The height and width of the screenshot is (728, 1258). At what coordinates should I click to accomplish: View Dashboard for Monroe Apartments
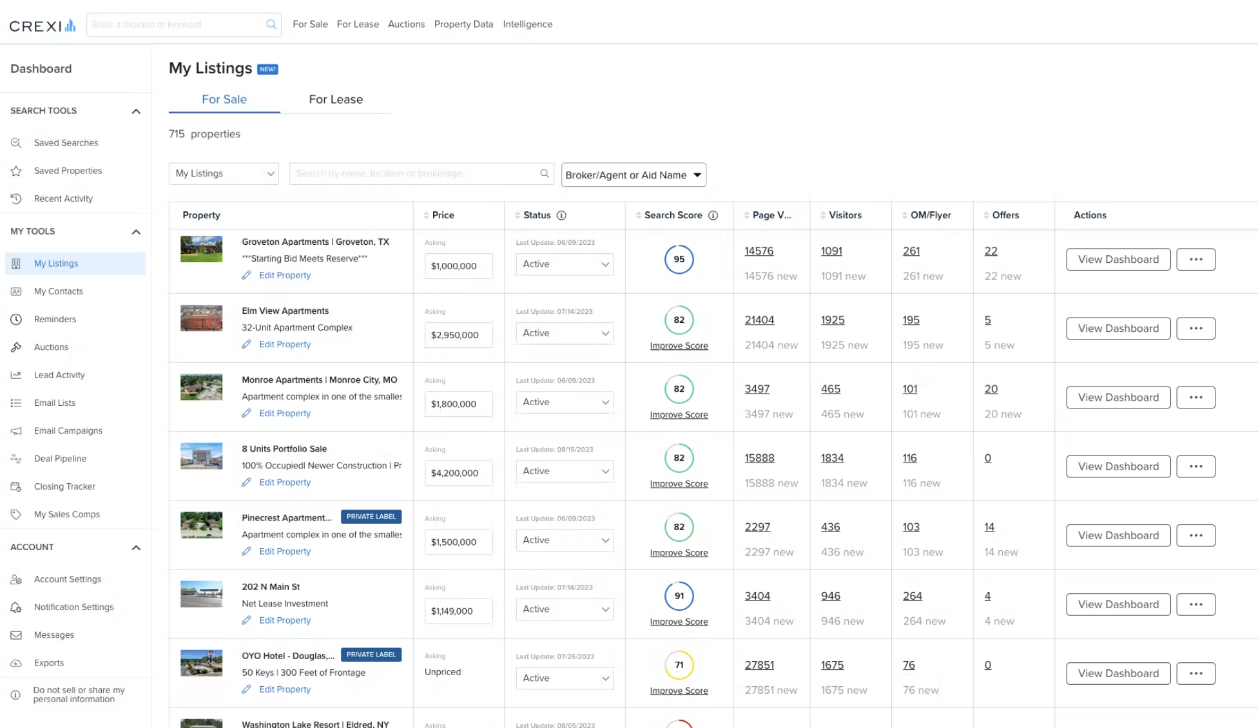[1118, 398]
